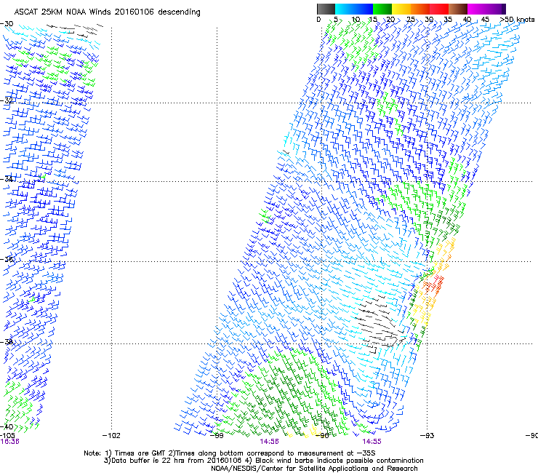This screenshot has width=538, height=473.
Task: Click the purple time stamp '14:56'
Action: [269, 442]
